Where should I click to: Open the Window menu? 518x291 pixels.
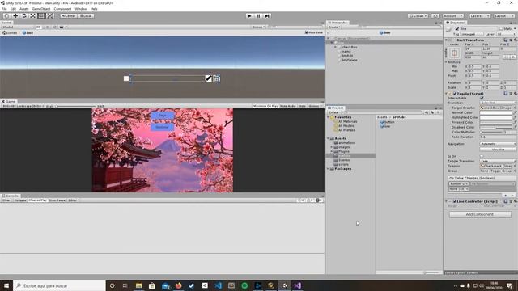[x=81, y=9]
